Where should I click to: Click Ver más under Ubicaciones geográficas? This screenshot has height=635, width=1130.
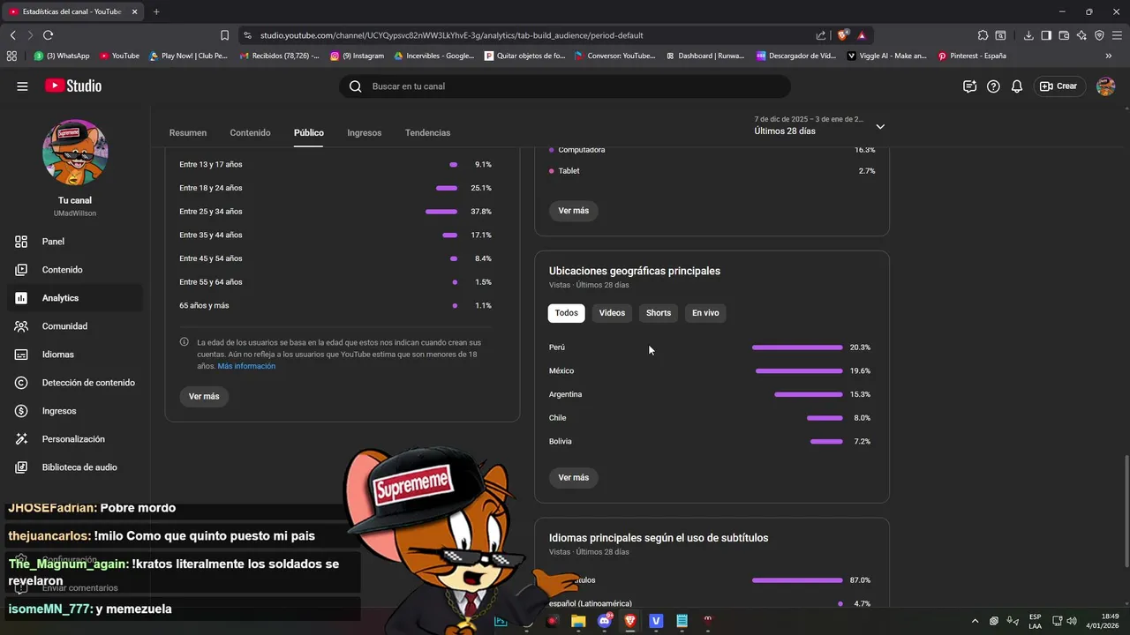(x=574, y=477)
